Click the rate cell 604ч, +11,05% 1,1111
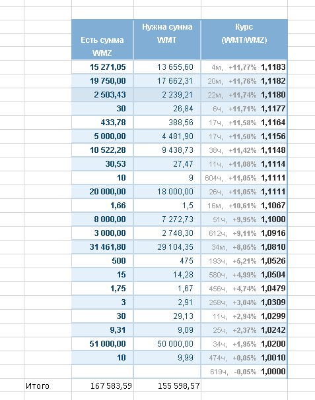The width and height of the screenshot is (315, 400). click(244, 177)
